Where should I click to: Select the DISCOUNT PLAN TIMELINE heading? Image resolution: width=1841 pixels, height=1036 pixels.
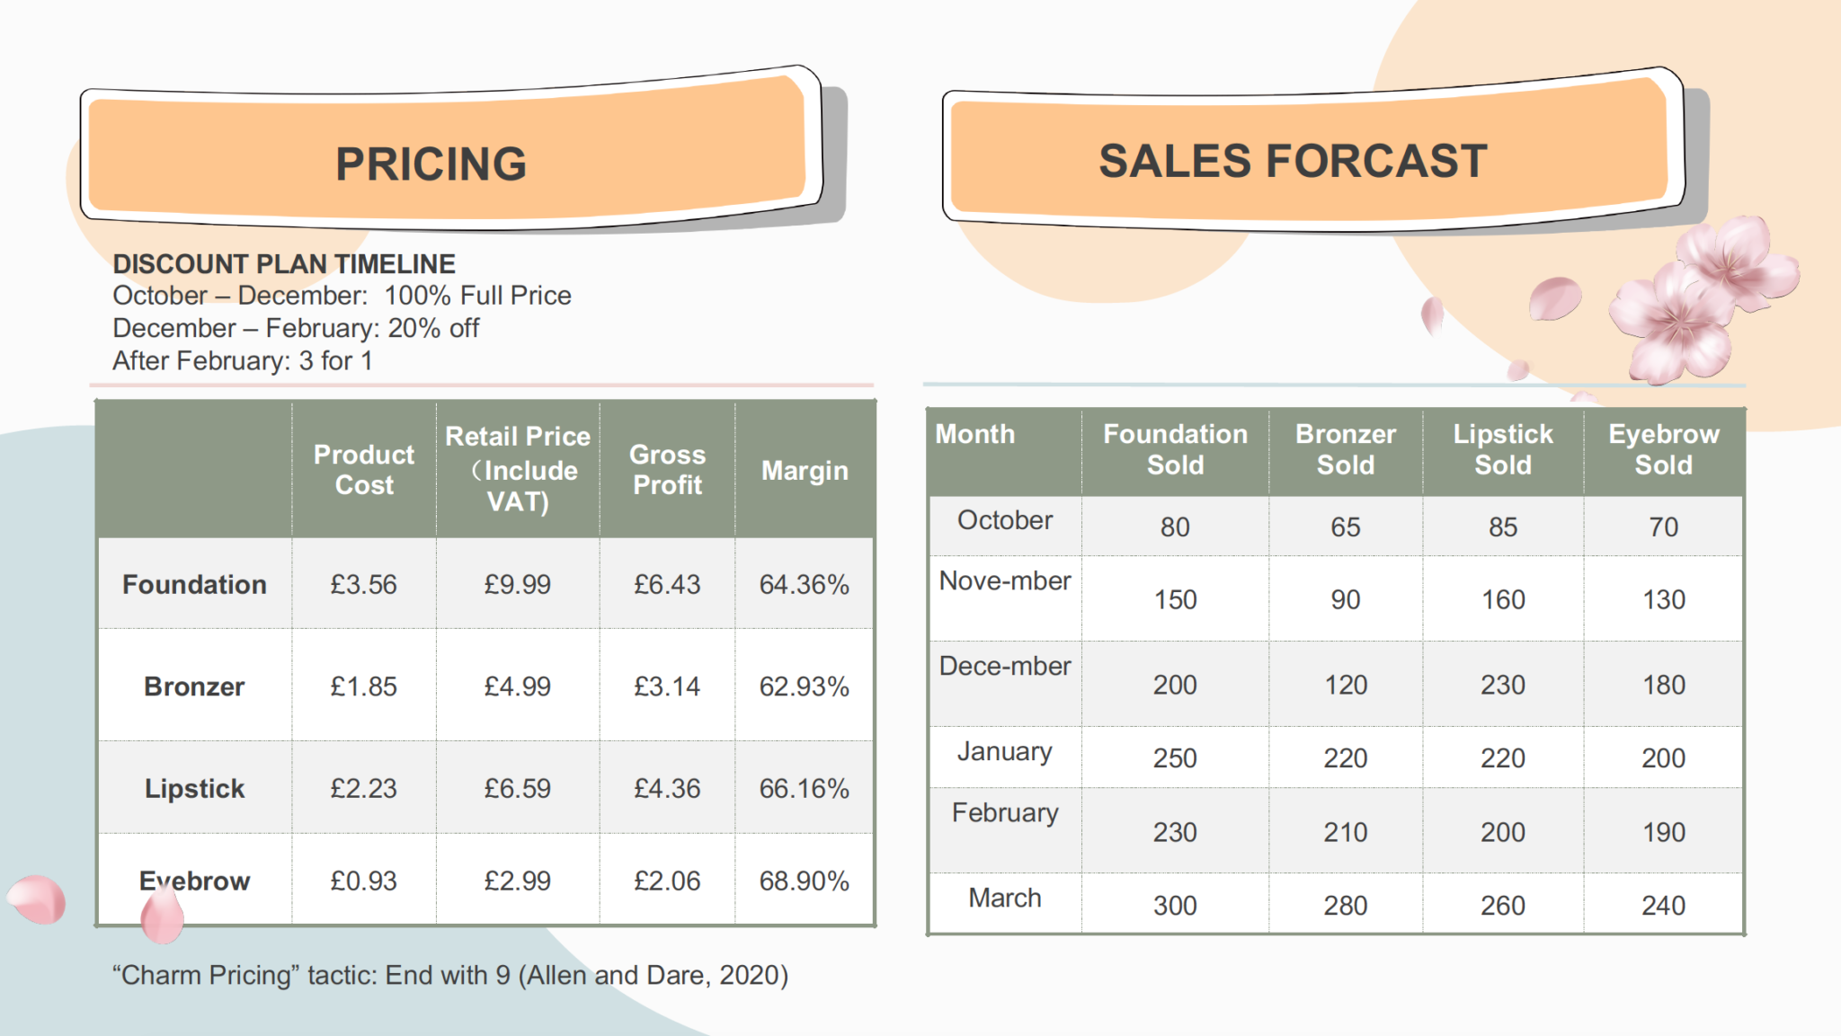(x=284, y=264)
